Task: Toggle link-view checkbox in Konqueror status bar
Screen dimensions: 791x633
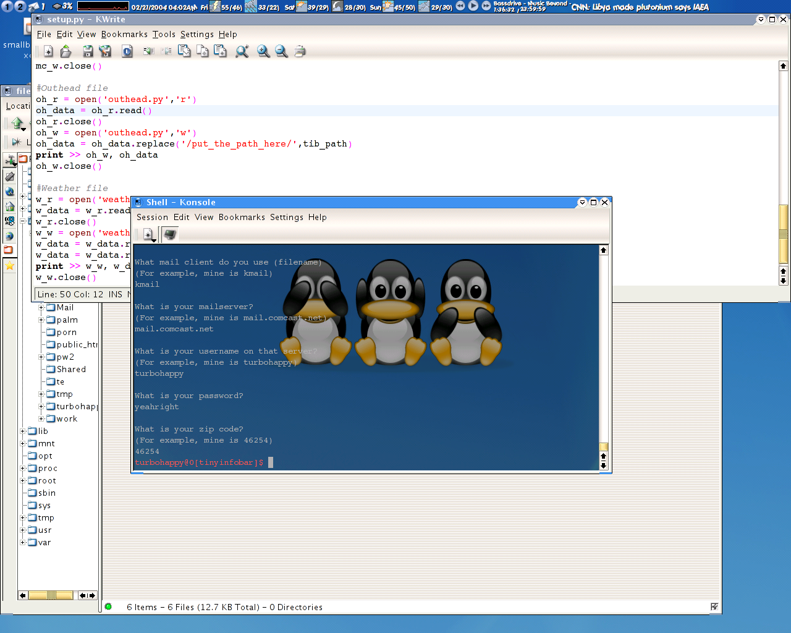Action: tap(714, 607)
